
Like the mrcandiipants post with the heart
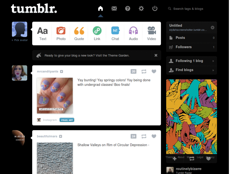(154, 71)
